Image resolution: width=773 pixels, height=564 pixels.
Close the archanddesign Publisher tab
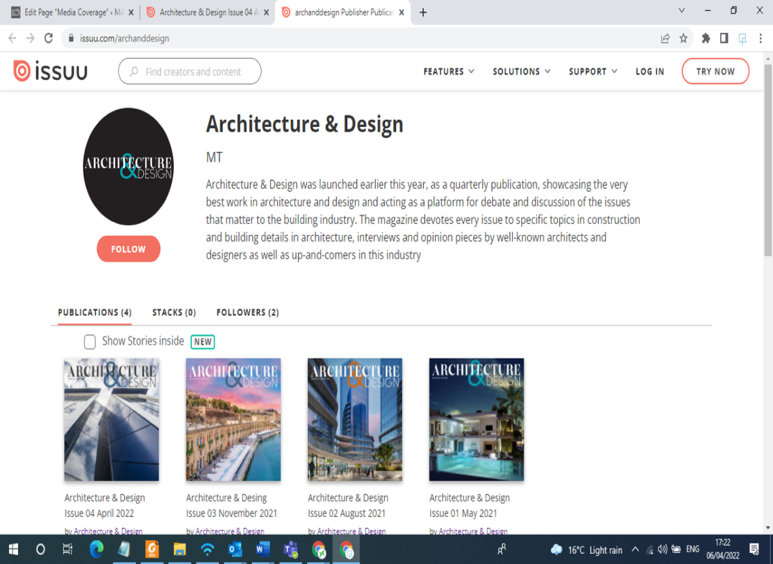[x=402, y=12]
